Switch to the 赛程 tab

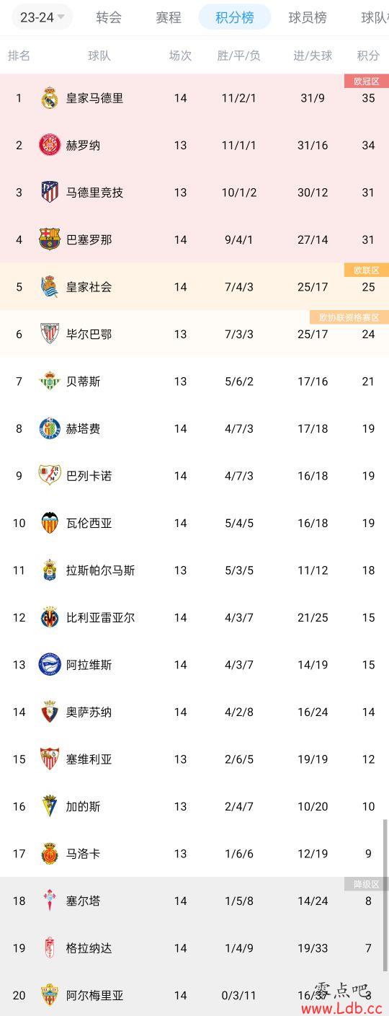[x=169, y=17]
